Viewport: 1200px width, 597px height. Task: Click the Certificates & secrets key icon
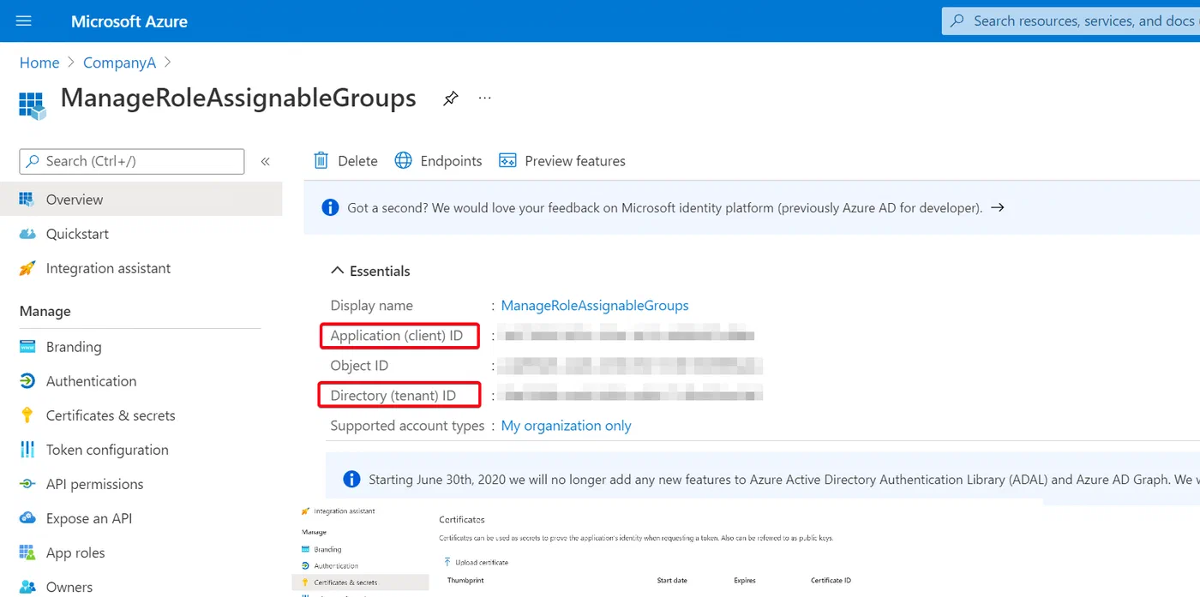[27, 415]
